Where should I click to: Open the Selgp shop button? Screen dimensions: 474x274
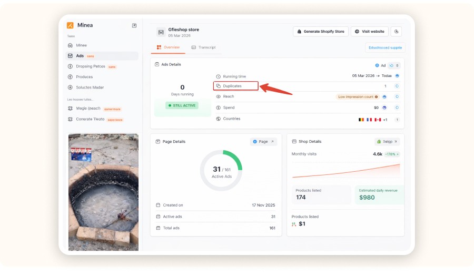pos(387,142)
